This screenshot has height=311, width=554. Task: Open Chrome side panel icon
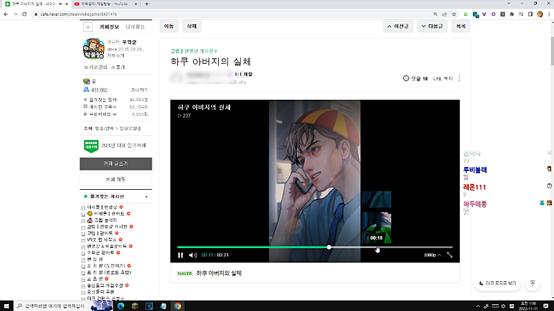click(x=530, y=14)
